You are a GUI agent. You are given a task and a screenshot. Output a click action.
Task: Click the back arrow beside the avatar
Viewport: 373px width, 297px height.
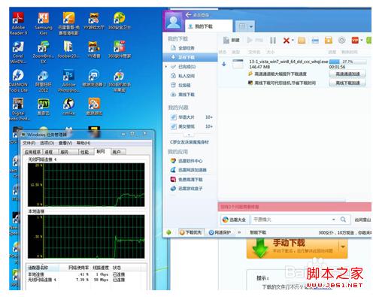pyautogui.click(x=189, y=15)
